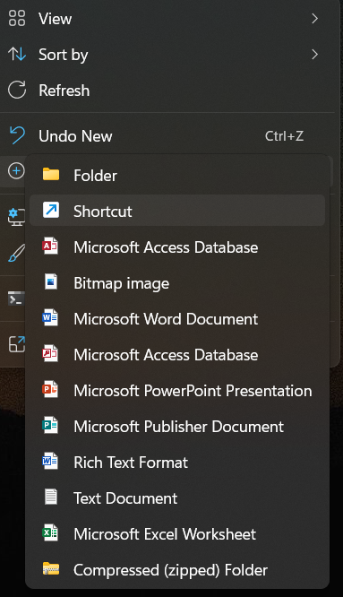
Task: Click the yellow Folder icon
Action: 50,175
